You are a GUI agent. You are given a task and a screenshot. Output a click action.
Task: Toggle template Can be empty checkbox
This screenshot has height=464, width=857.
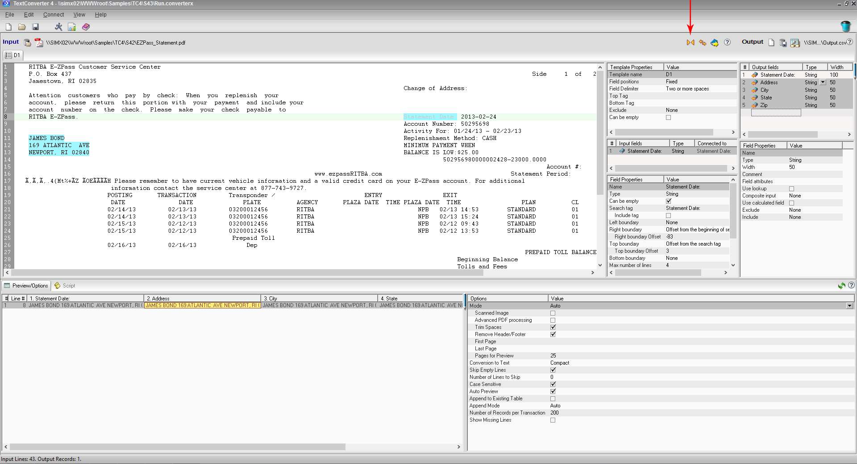pyautogui.click(x=669, y=118)
